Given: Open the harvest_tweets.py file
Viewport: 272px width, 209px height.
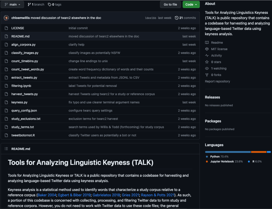Looking at the screenshot, I should click(24, 94).
